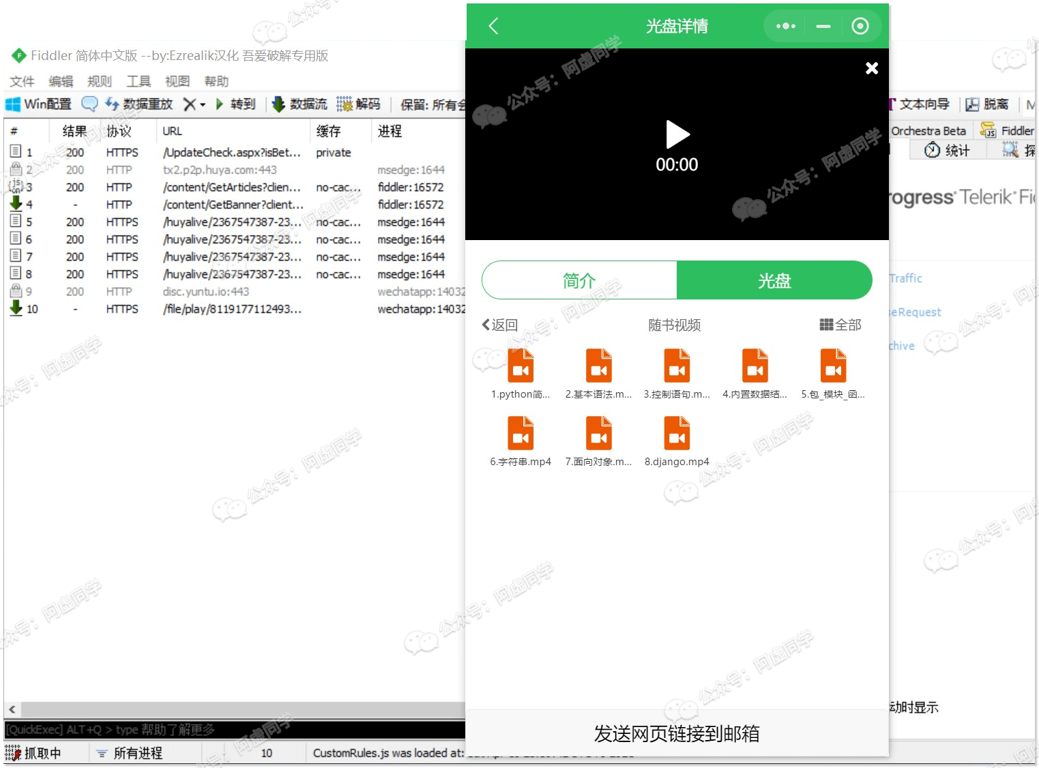Viewport: 1039px width, 768px height.
Task: Click the 返回 back link
Action: pos(500,325)
